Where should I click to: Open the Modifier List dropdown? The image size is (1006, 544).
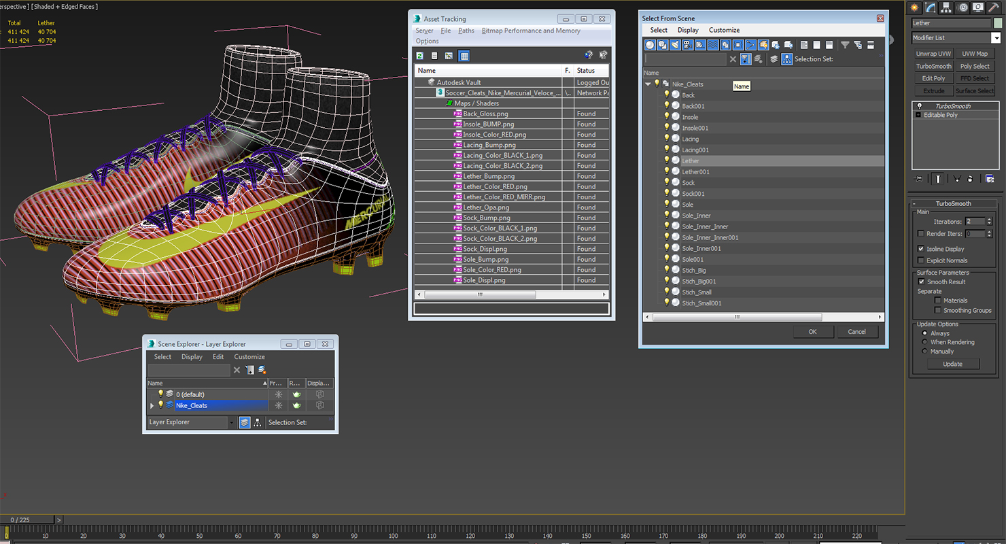(996, 38)
